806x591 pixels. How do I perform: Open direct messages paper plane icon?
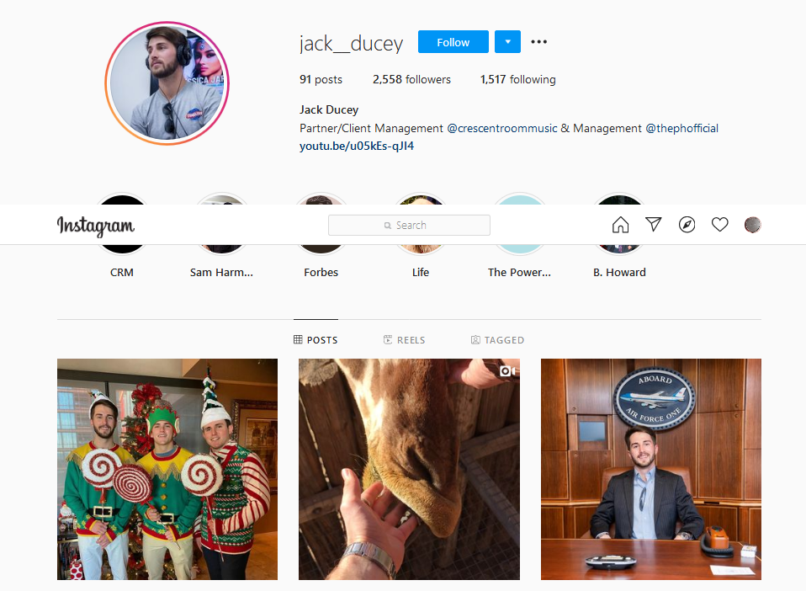[654, 224]
